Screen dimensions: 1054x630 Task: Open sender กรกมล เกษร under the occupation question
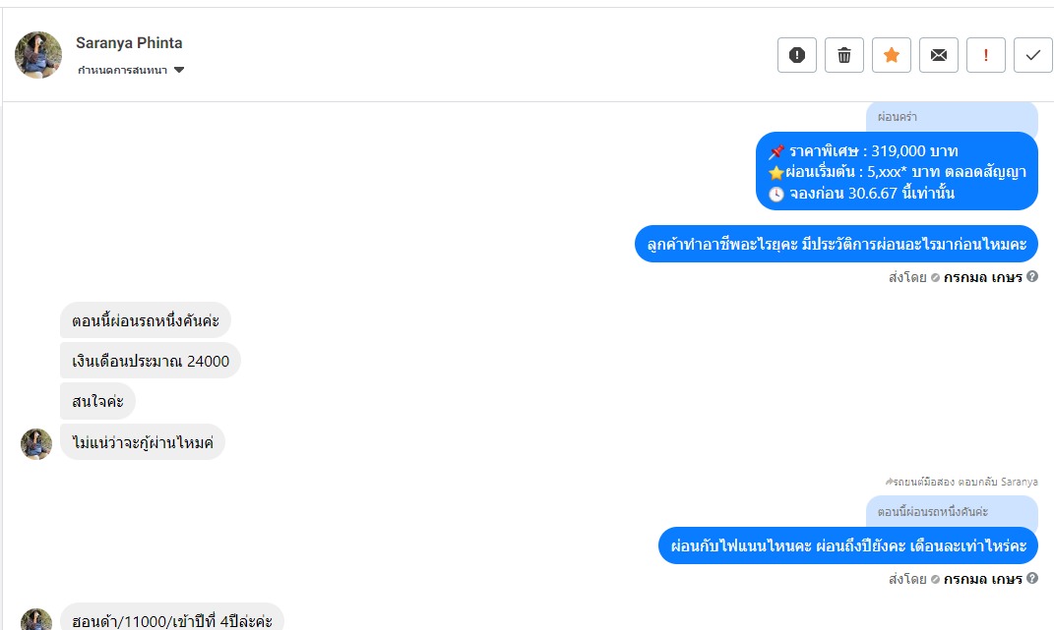point(982,277)
